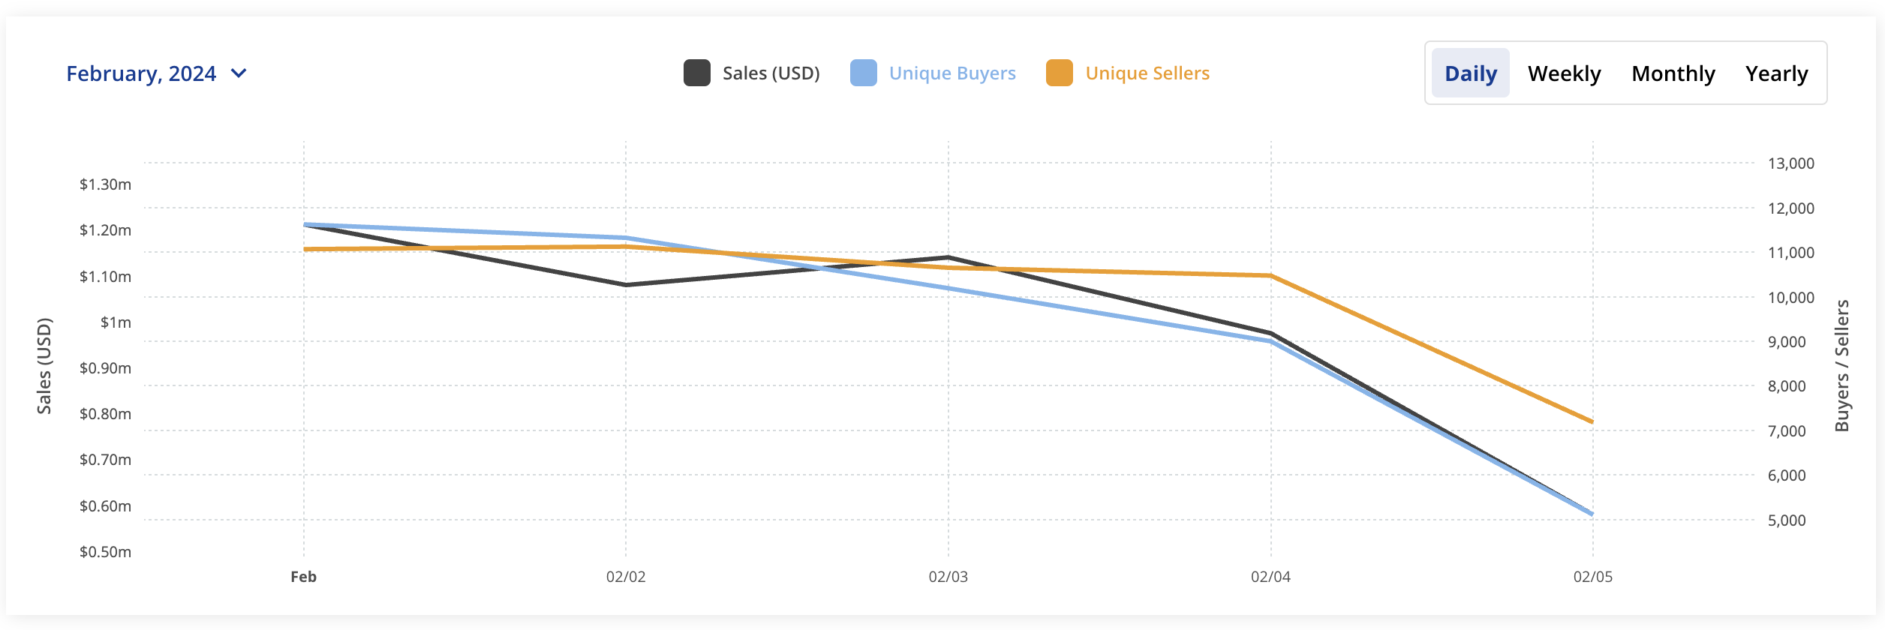1885x630 pixels.
Task: Click the Feb x-axis label
Action: point(304,577)
